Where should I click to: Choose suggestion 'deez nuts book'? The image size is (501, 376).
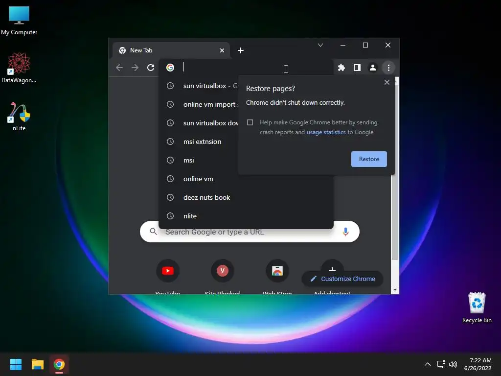click(246, 197)
